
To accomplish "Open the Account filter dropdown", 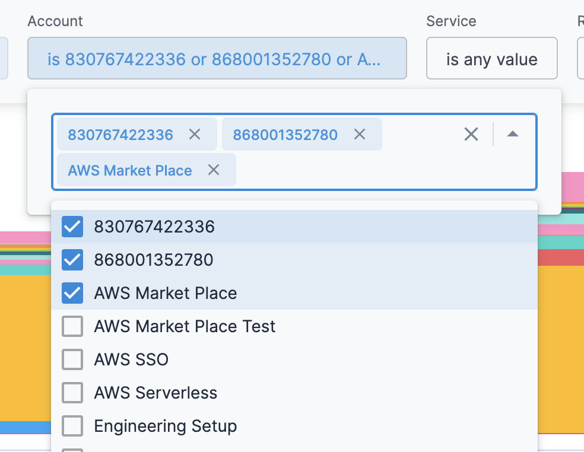I will coord(217,59).
